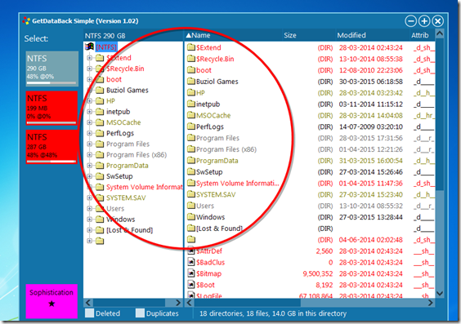
Task: Click System Volume Information folder icon in list
Action: pyautogui.click(x=191, y=183)
